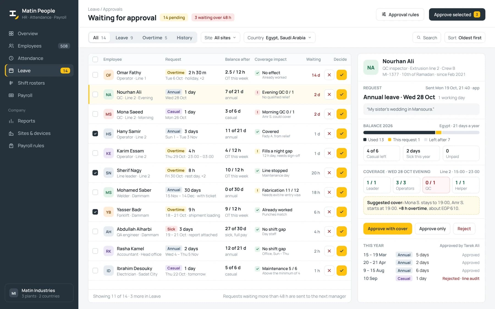Click the Employees people icon
This screenshot has width=495, height=309.
[x=11, y=46]
